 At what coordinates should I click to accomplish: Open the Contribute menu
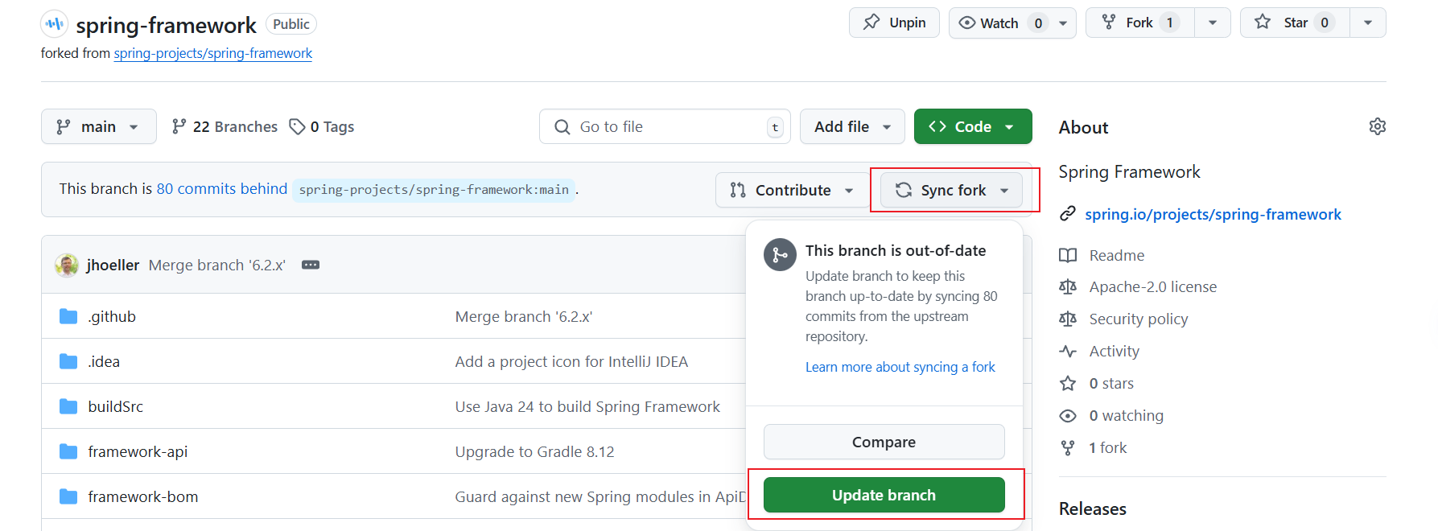[792, 190]
